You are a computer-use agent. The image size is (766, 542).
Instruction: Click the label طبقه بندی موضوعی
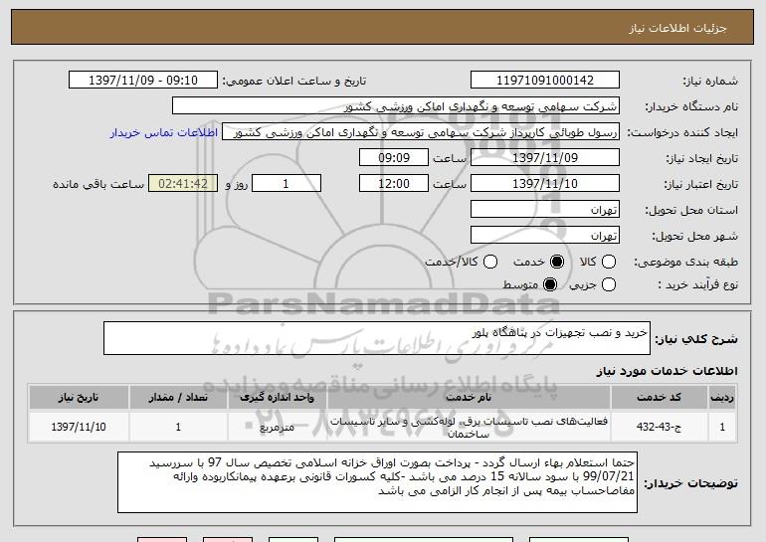[x=685, y=263]
